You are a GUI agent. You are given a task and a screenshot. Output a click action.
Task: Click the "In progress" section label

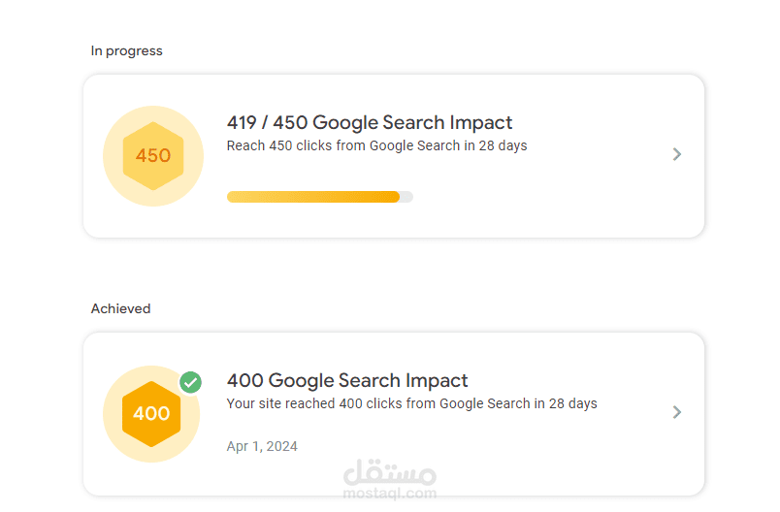pos(127,50)
